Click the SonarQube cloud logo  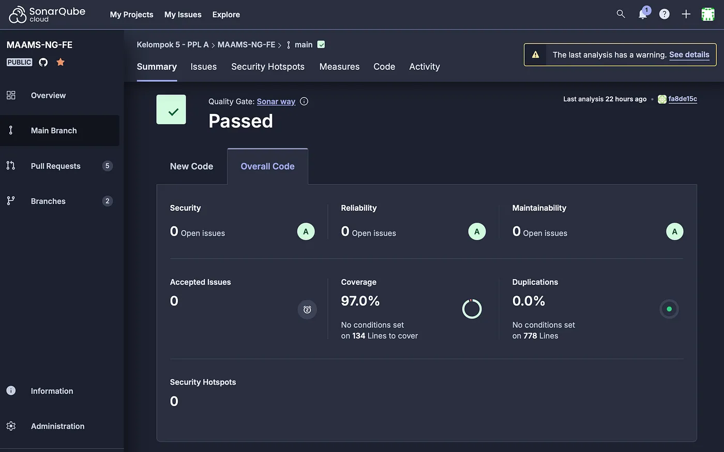(47, 14)
